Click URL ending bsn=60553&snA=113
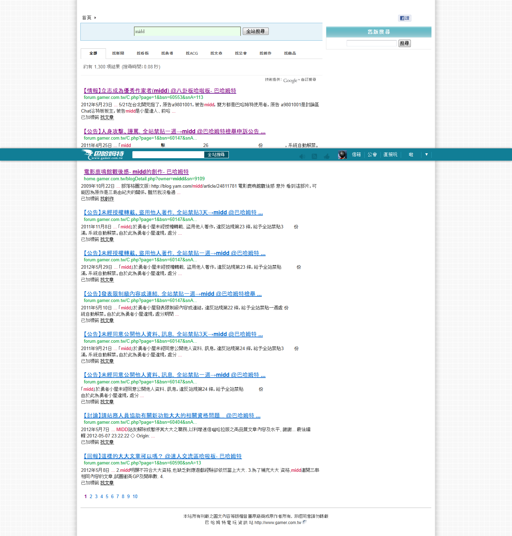Viewport: 512px width, 536px height. pos(144,98)
